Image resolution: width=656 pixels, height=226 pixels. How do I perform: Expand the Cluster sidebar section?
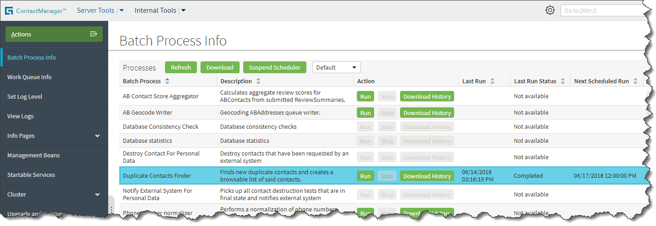(x=97, y=195)
